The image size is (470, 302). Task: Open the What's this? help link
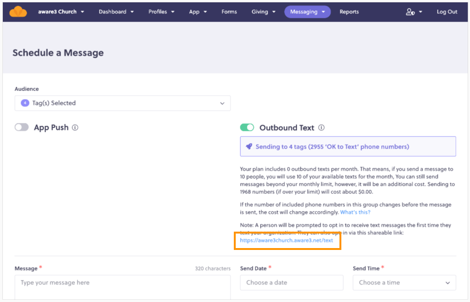pyautogui.click(x=355, y=212)
